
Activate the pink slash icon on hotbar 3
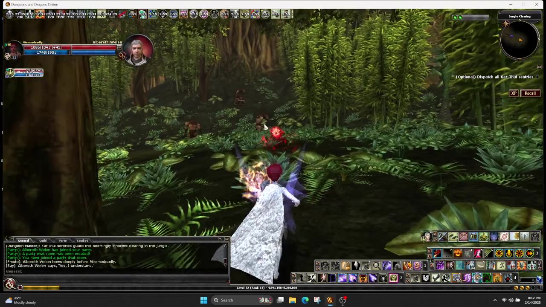478,253
